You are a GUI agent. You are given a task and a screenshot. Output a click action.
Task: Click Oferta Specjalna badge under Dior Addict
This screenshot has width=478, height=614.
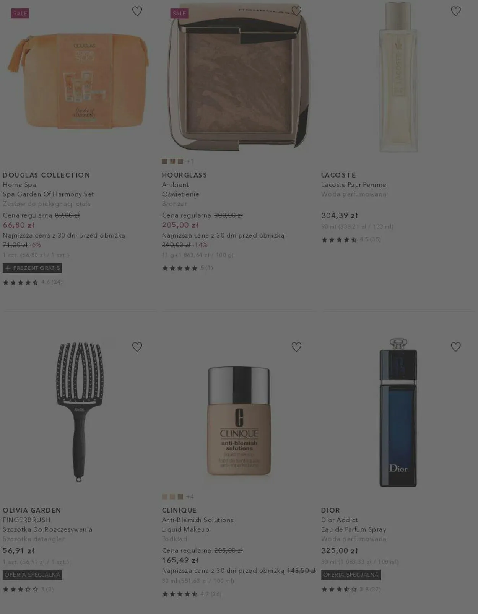(x=351, y=575)
